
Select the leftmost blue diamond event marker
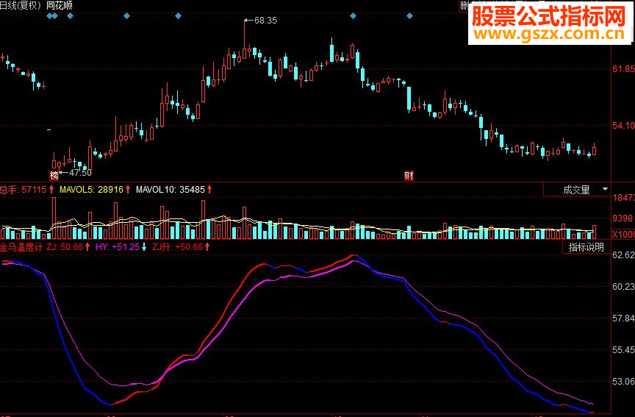pos(49,15)
